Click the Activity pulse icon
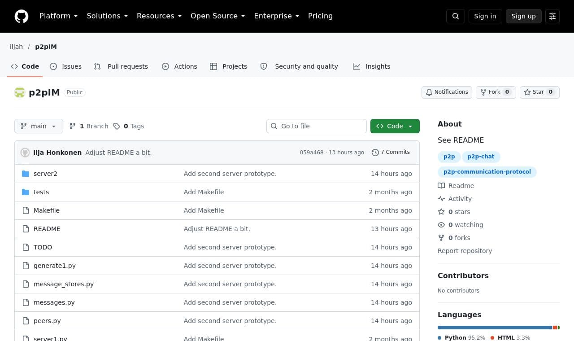 tap(441, 199)
